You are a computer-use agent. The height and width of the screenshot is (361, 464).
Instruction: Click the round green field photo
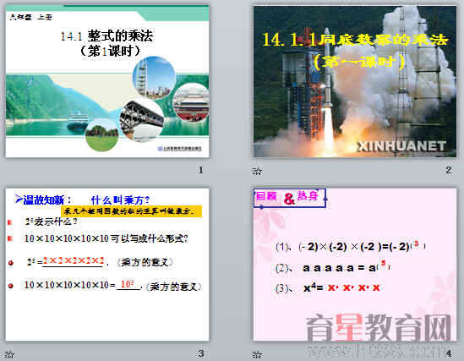[101, 135]
